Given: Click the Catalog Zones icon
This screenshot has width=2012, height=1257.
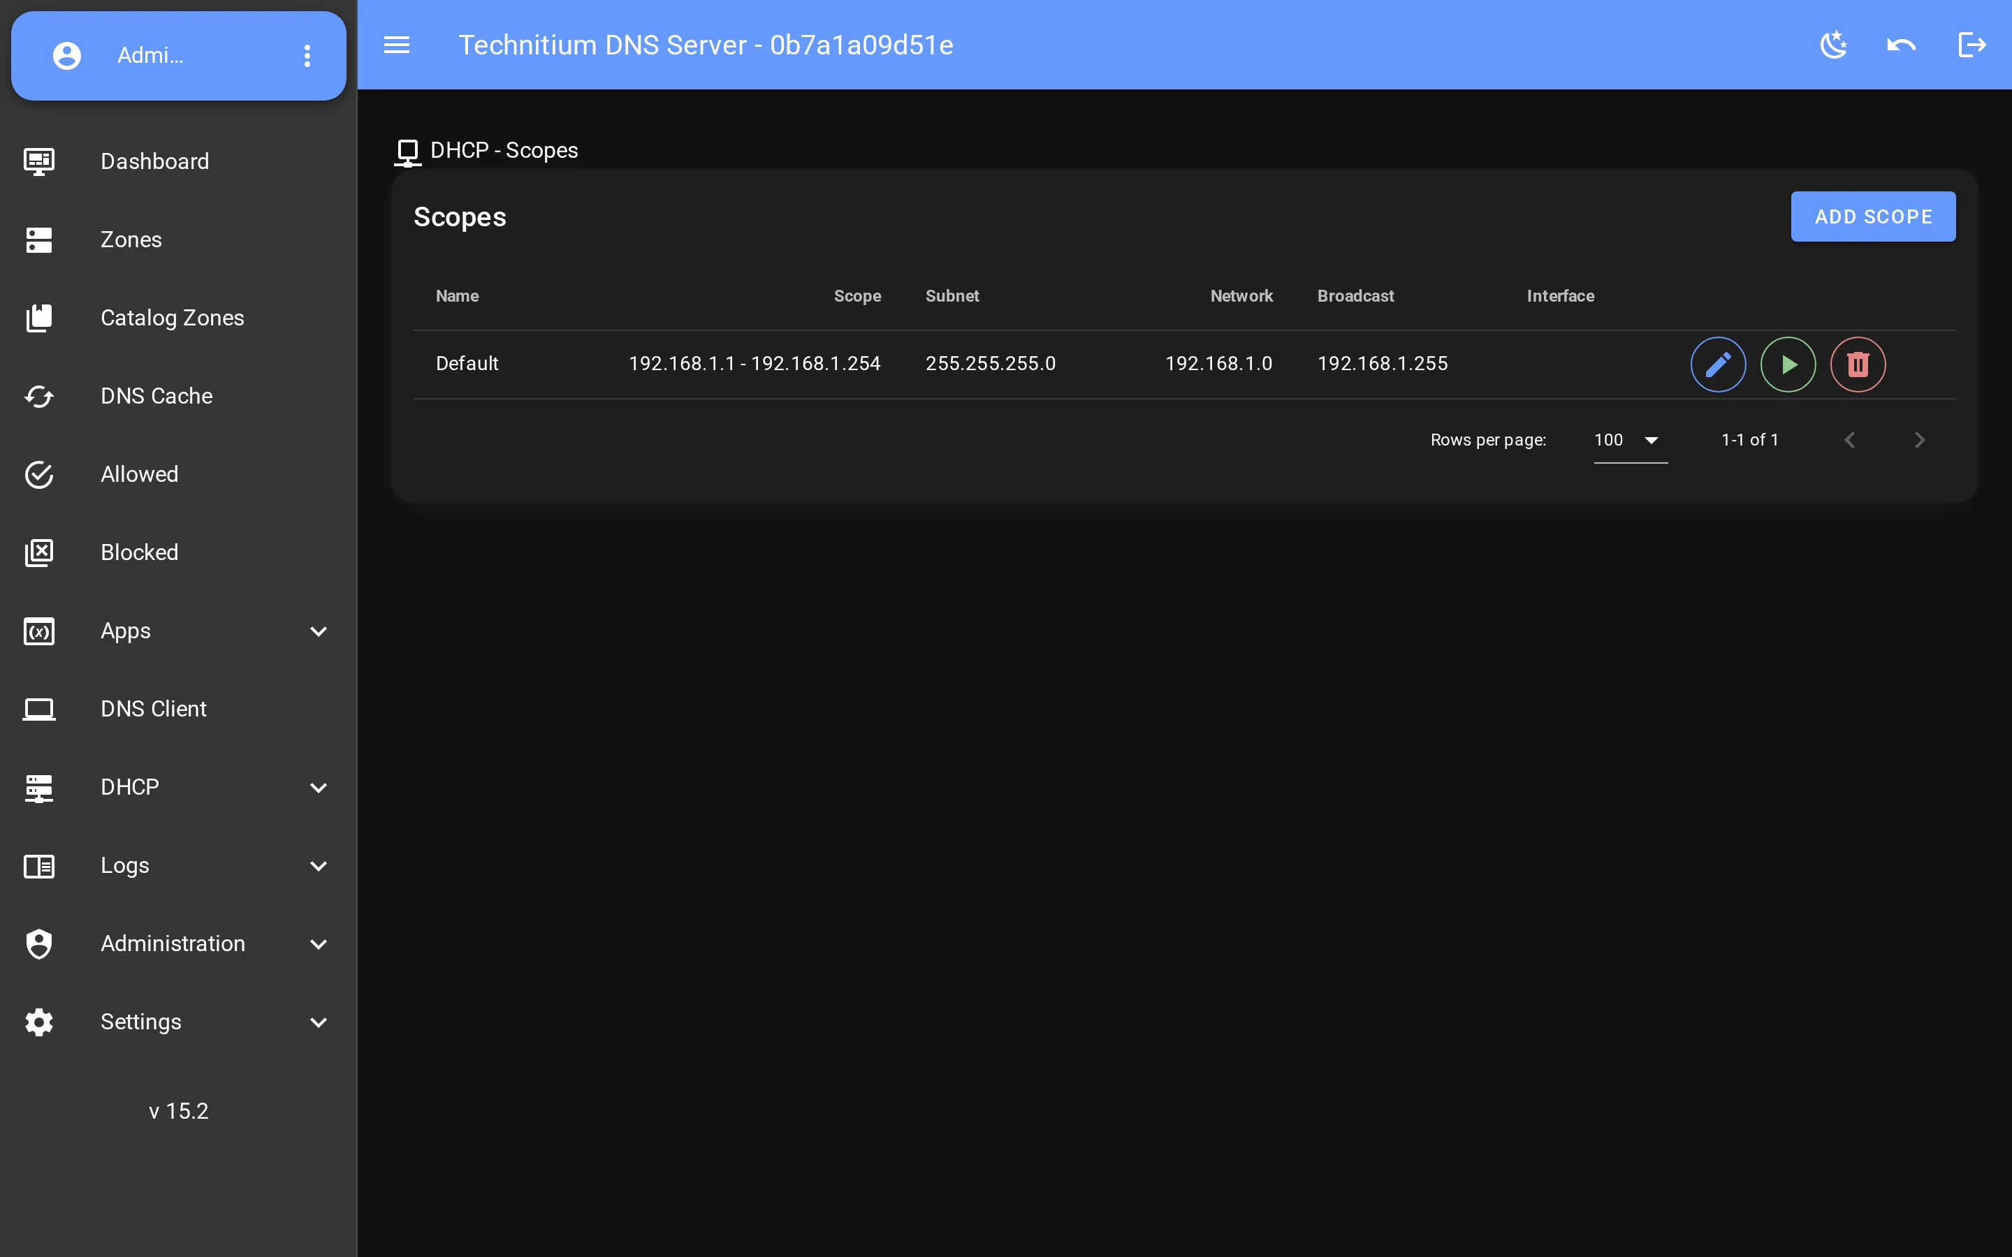Looking at the screenshot, I should point(39,318).
